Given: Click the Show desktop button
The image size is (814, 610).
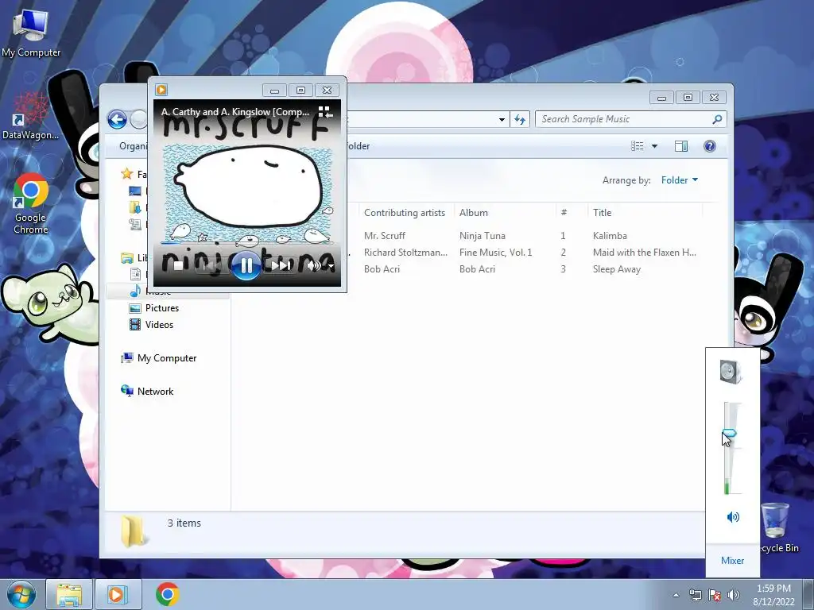Looking at the screenshot, I should [x=808, y=594].
